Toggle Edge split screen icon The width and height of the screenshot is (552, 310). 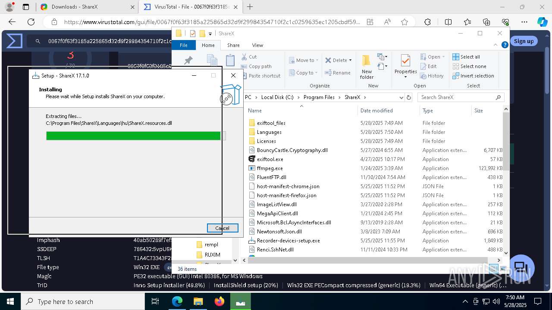point(448,22)
